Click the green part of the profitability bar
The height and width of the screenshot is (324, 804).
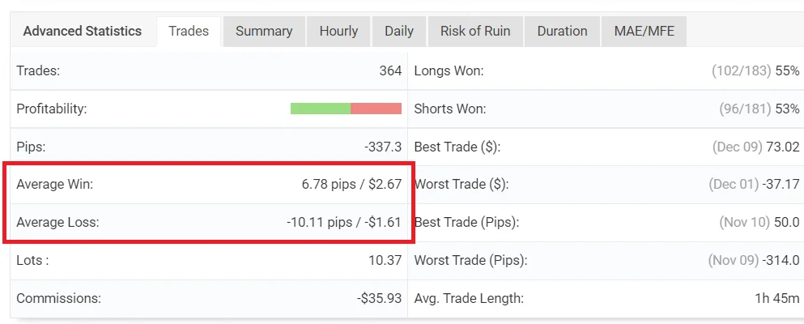pos(321,109)
